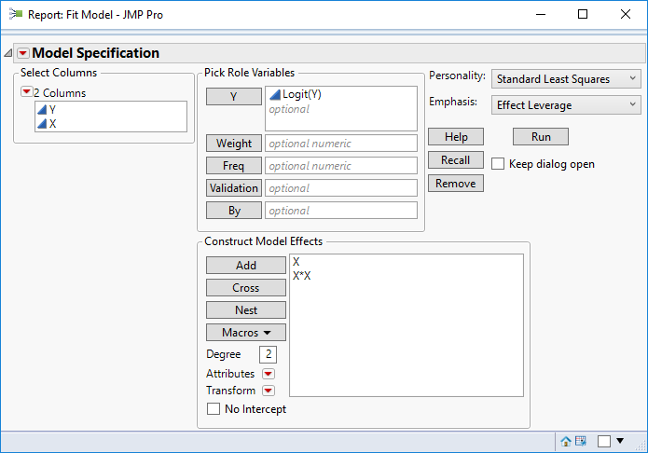Click the Attributes red triangle icon

coord(269,374)
